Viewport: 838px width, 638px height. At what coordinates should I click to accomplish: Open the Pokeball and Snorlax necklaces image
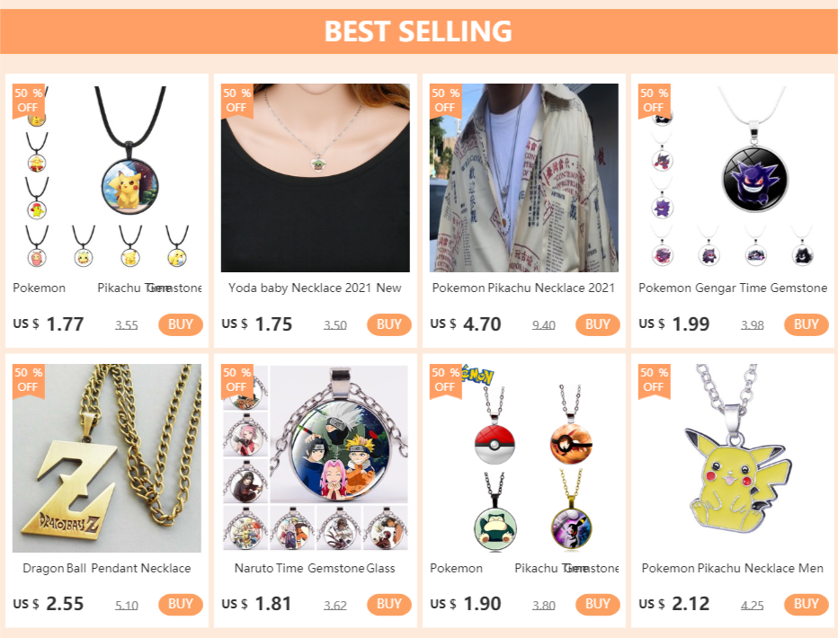click(x=524, y=458)
